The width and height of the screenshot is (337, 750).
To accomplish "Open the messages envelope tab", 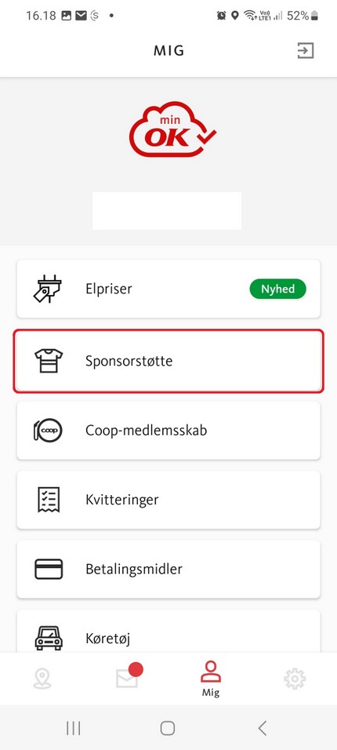I will (x=127, y=678).
